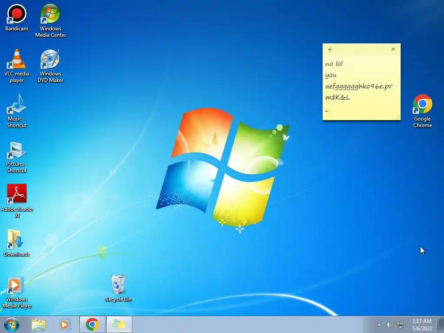
Task: Open Windows Explorer from the taskbar
Action: (39, 324)
